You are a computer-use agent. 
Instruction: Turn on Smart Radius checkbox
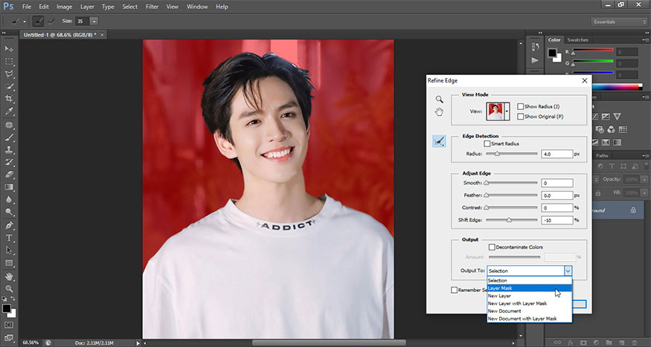pyautogui.click(x=488, y=143)
